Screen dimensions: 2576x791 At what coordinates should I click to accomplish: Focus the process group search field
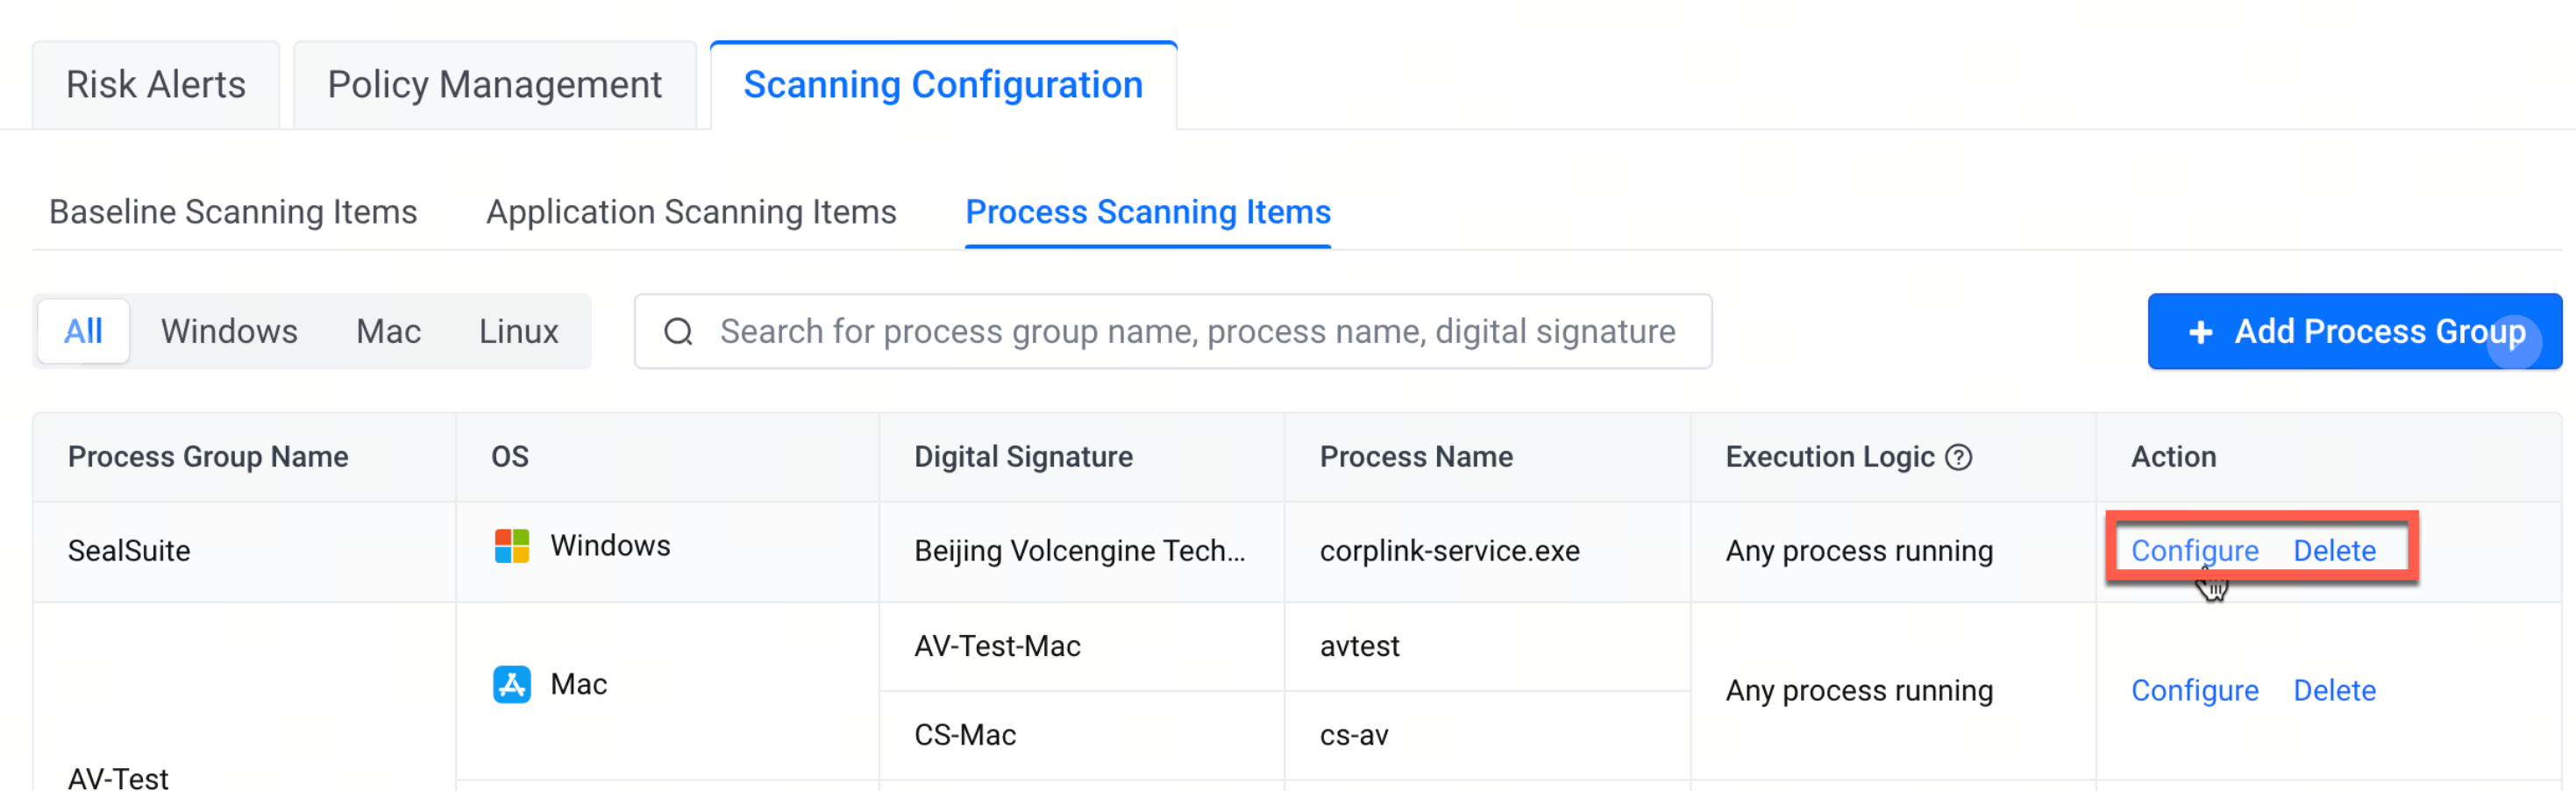click(1173, 332)
